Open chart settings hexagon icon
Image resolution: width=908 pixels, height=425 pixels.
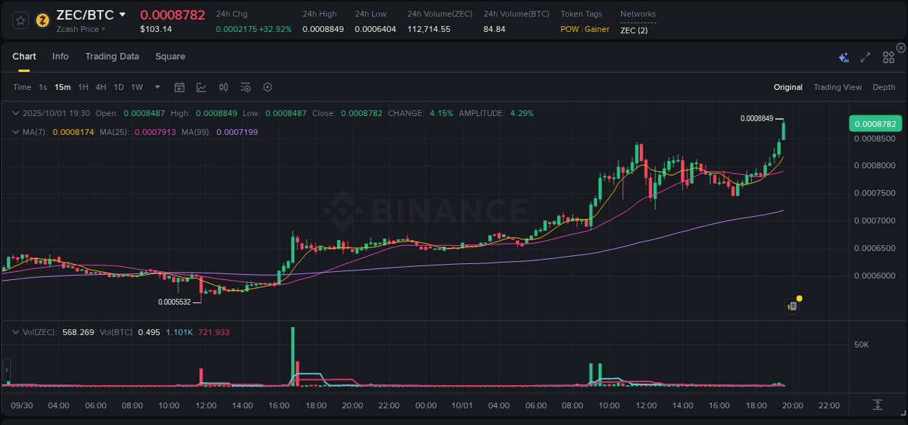[x=267, y=87]
